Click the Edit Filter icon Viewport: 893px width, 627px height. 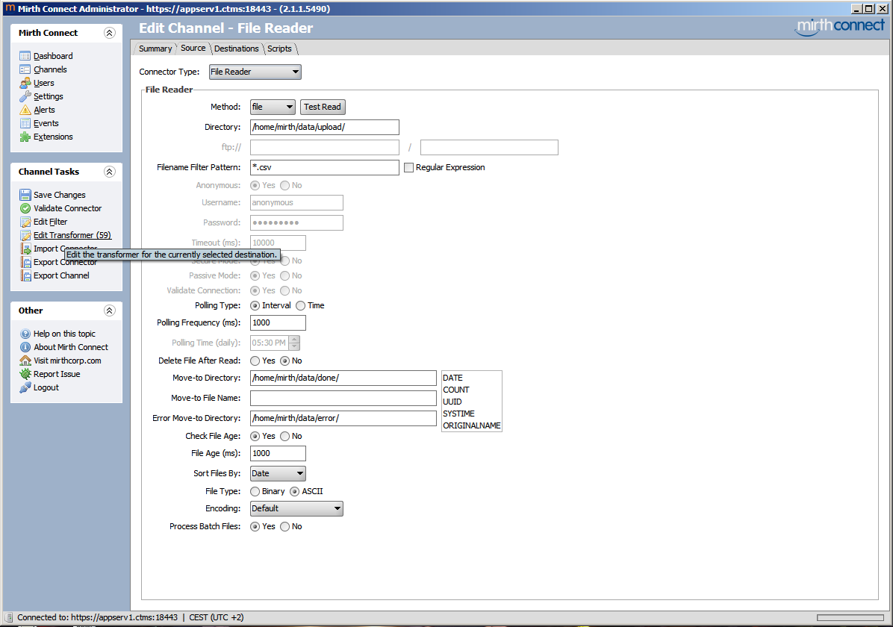point(25,222)
